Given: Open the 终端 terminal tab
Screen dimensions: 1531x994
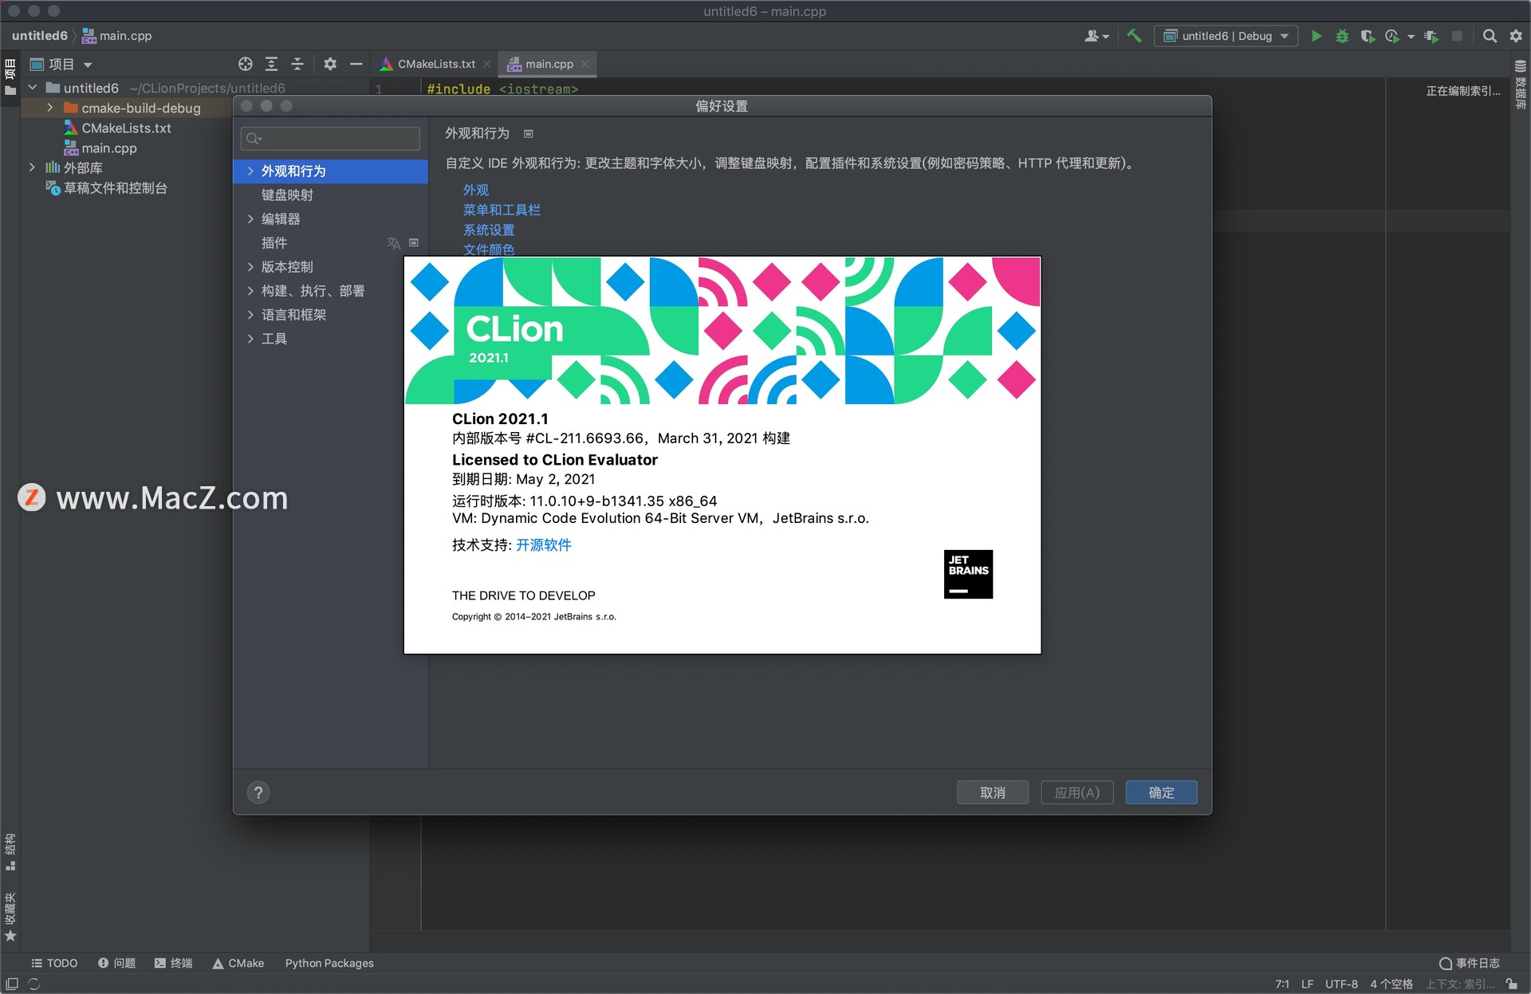Looking at the screenshot, I should pyautogui.click(x=174, y=963).
